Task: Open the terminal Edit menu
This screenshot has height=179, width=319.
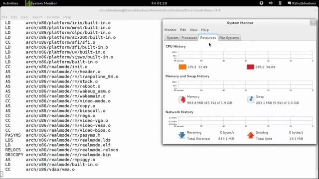Action: click(14, 17)
